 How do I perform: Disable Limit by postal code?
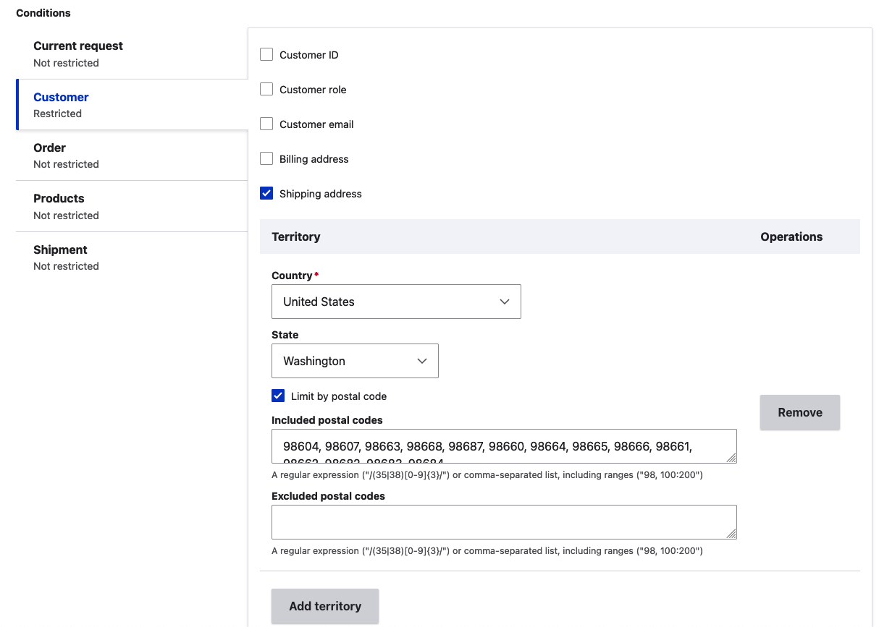(x=278, y=396)
